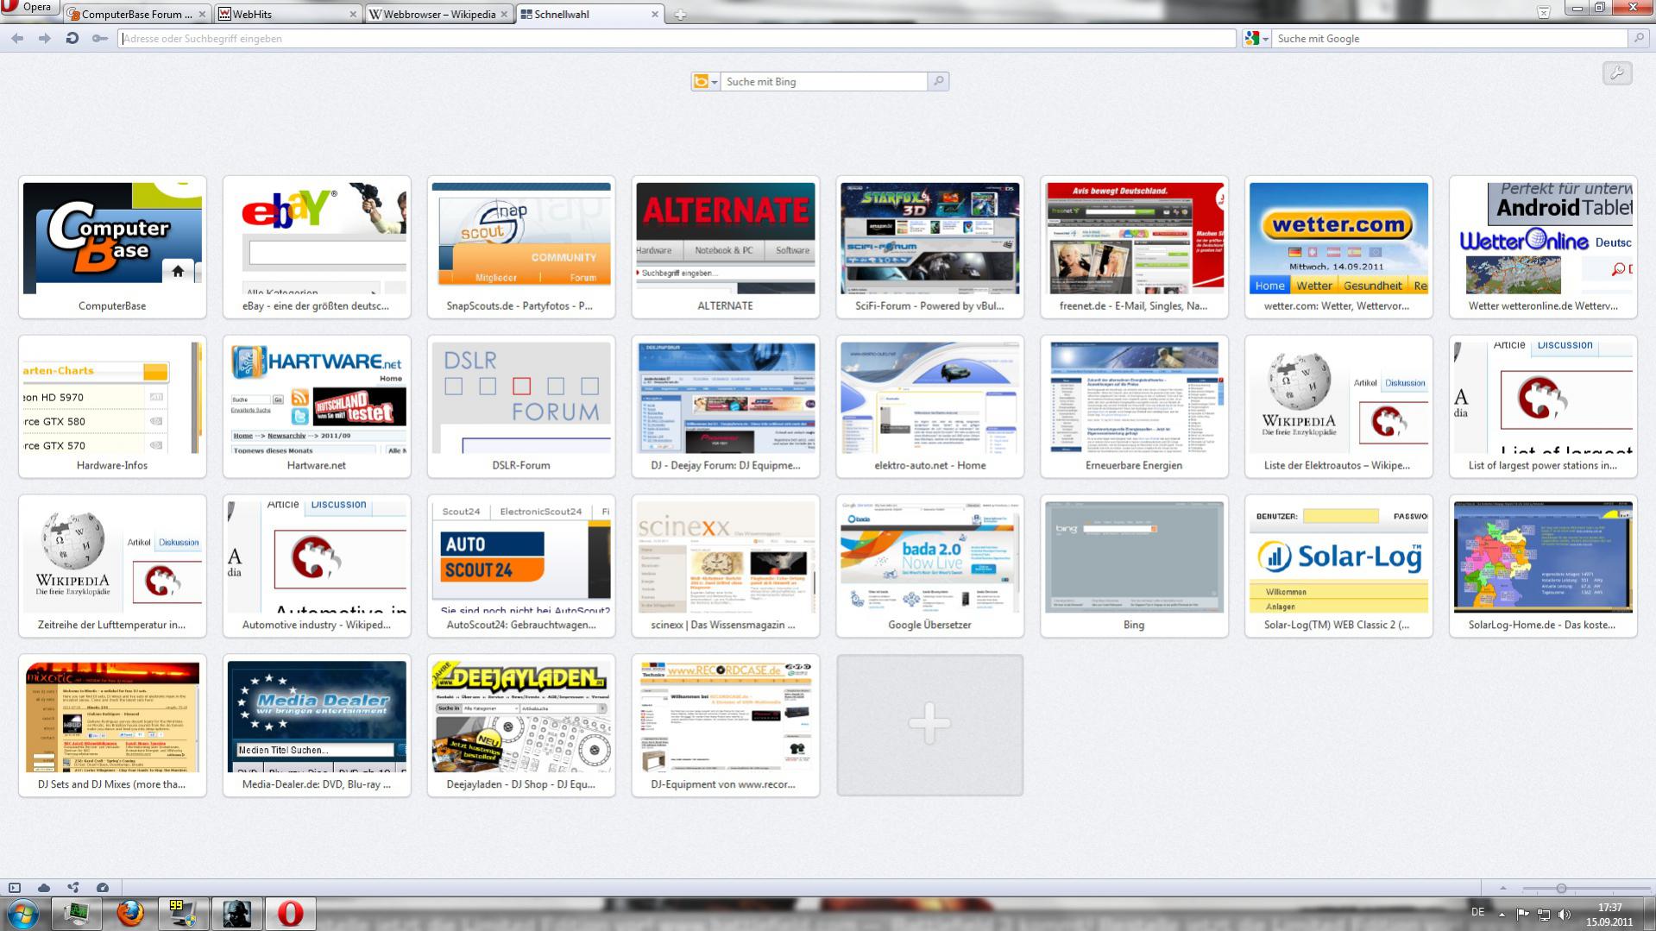Add a new speed dial entry
1656x931 pixels.
tap(930, 725)
